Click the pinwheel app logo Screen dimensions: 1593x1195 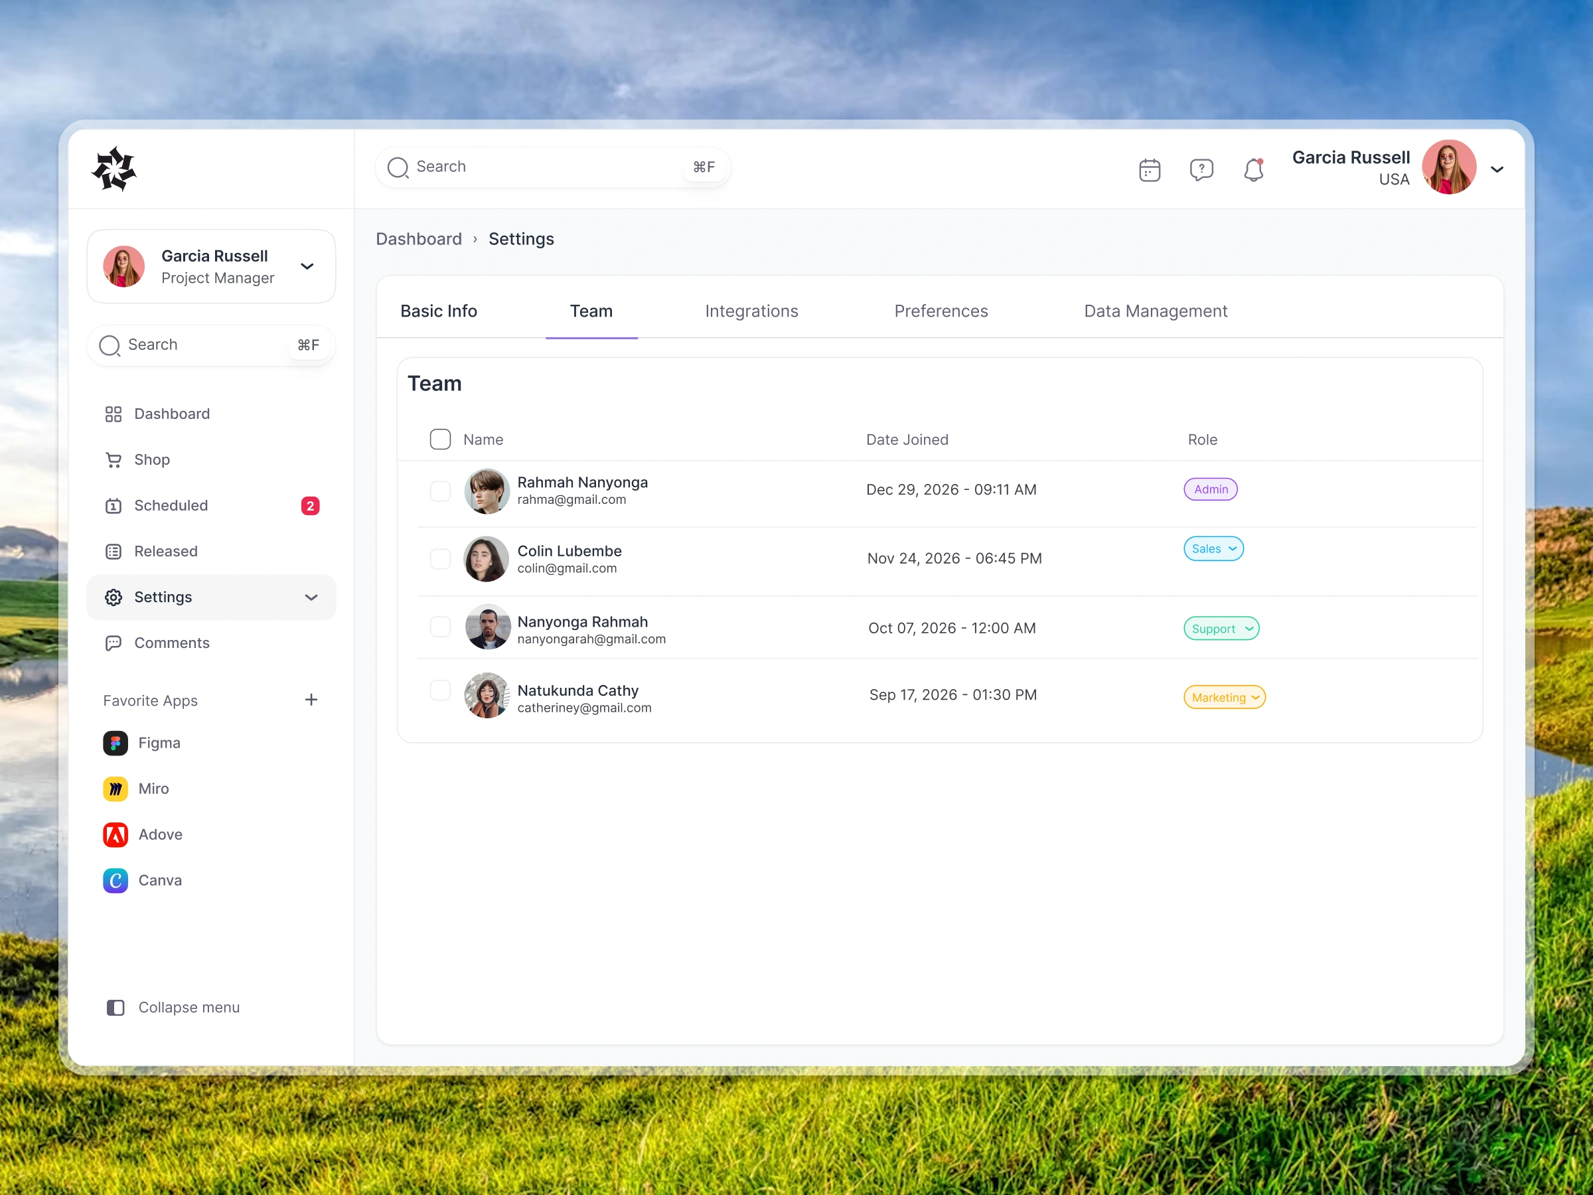(x=115, y=169)
